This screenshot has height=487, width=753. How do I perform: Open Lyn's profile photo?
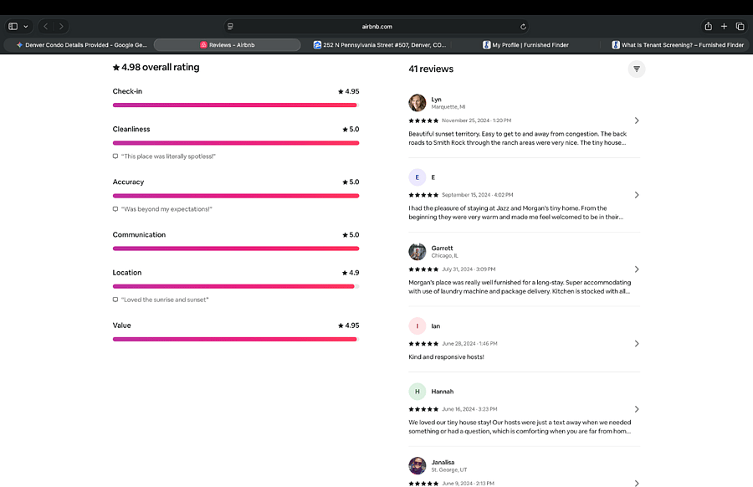[417, 103]
